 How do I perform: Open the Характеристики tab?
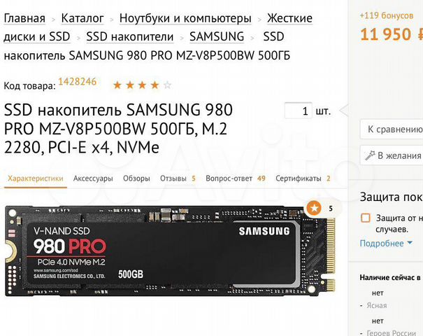[36, 178]
